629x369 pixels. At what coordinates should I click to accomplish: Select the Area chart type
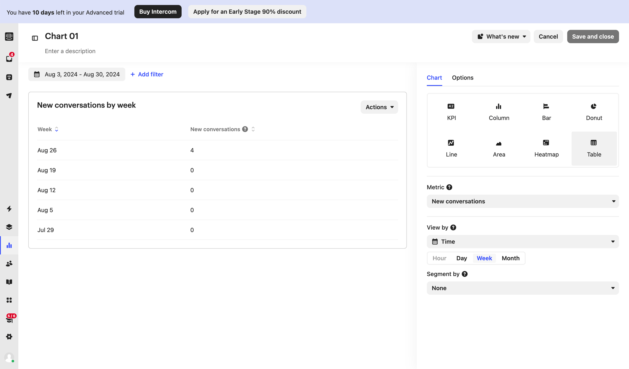(x=499, y=149)
